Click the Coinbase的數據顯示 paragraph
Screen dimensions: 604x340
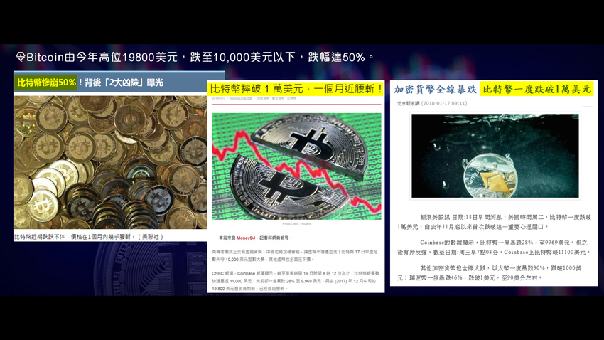click(494, 247)
